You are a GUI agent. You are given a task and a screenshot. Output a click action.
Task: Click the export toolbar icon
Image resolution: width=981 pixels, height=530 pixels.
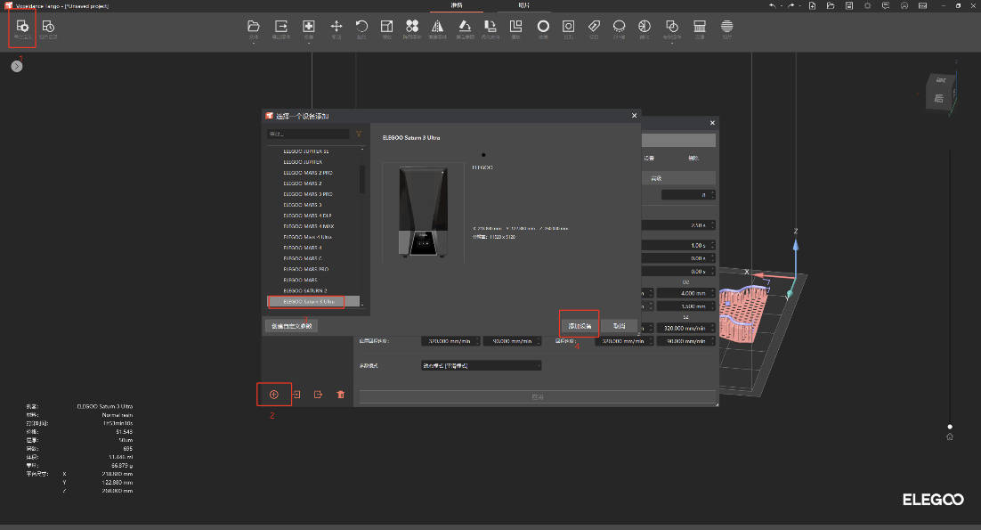point(281,26)
